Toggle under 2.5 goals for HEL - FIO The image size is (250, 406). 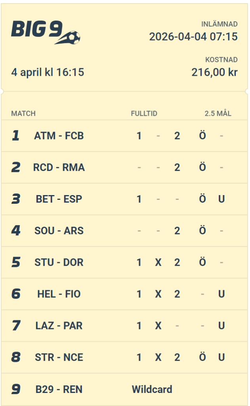point(221,294)
